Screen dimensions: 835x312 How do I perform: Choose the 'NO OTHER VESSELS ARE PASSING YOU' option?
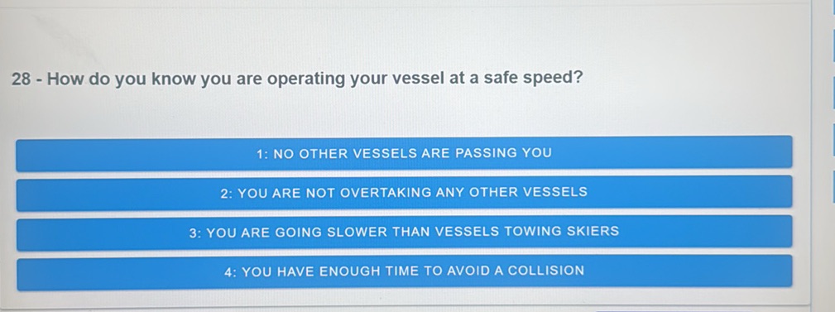tap(404, 153)
